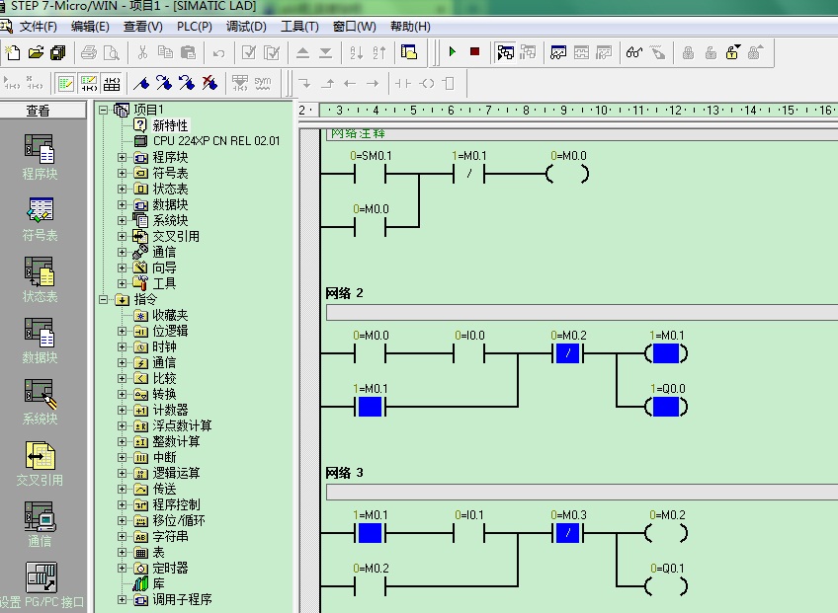Open 数据块 in the view sidebar

[40, 341]
